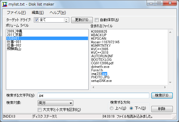
Task: Select volume label 仕事-001
Action: pos(47,42)
